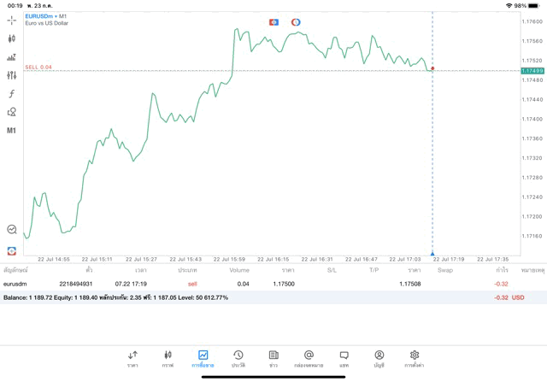Screen dimensions: 547x382
Task: Open the Chat (แชท) tab
Action: [344, 359]
